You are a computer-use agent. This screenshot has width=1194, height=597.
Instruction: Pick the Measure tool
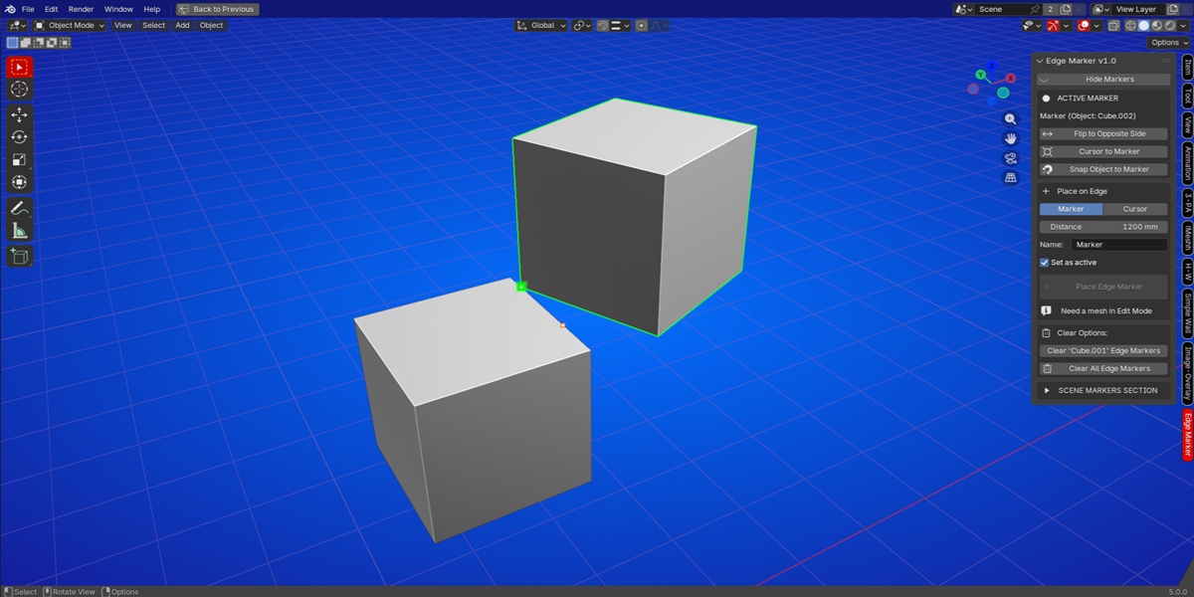[x=19, y=231]
